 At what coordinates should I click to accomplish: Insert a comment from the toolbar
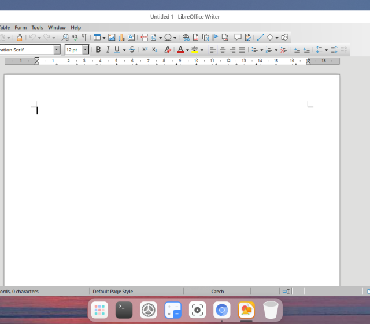(x=238, y=37)
